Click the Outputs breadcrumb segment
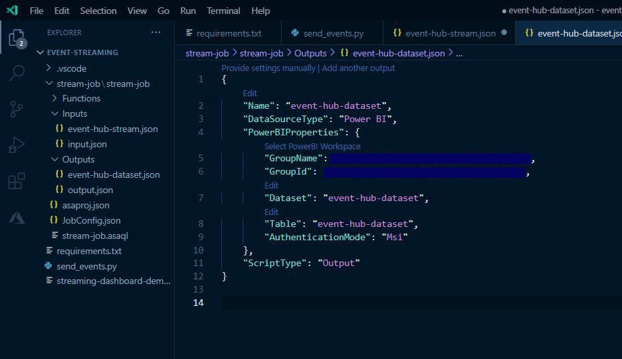The height and width of the screenshot is (359, 622). (x=310, y=53)
